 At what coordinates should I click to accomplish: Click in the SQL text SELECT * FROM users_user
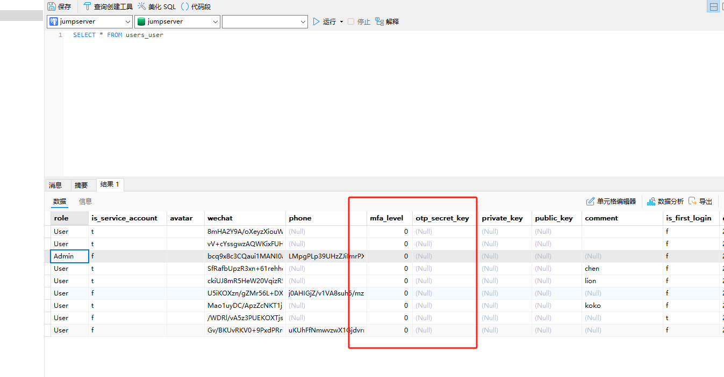[118, 35]
